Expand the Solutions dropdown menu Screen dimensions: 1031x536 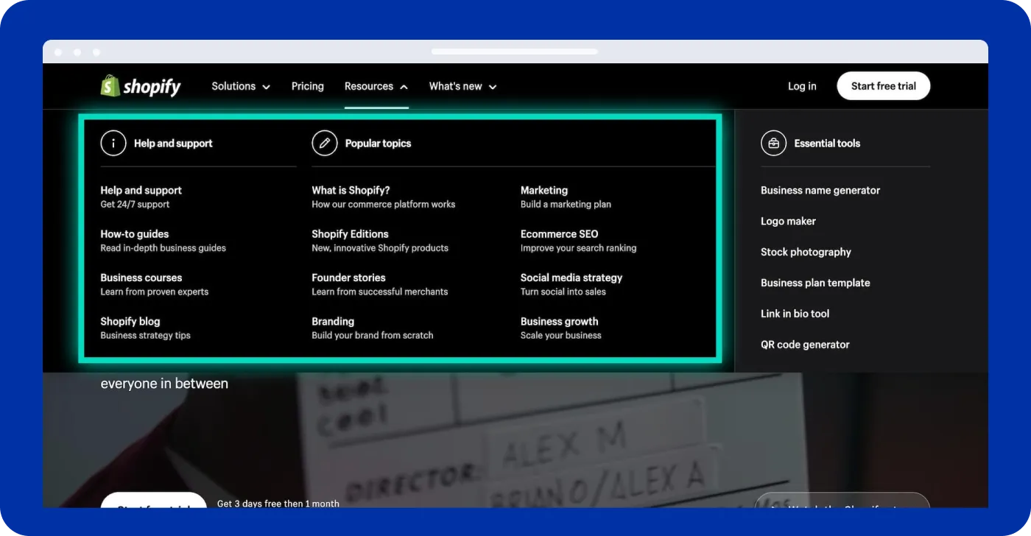coord(240,86)
